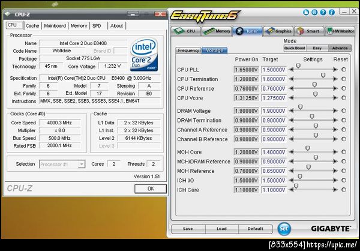
Task: Open About tab in CPU-Z
Action: pyautogui.click(x=116, y=26)
